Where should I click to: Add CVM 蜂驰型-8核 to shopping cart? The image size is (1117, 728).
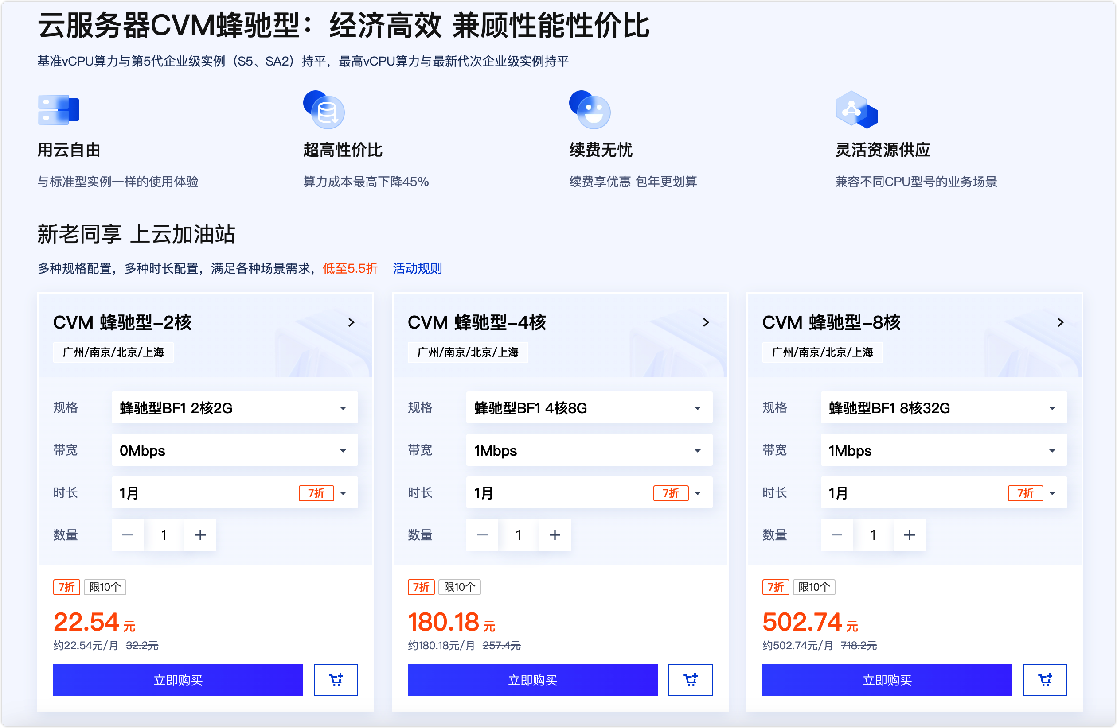[1045, 680]
